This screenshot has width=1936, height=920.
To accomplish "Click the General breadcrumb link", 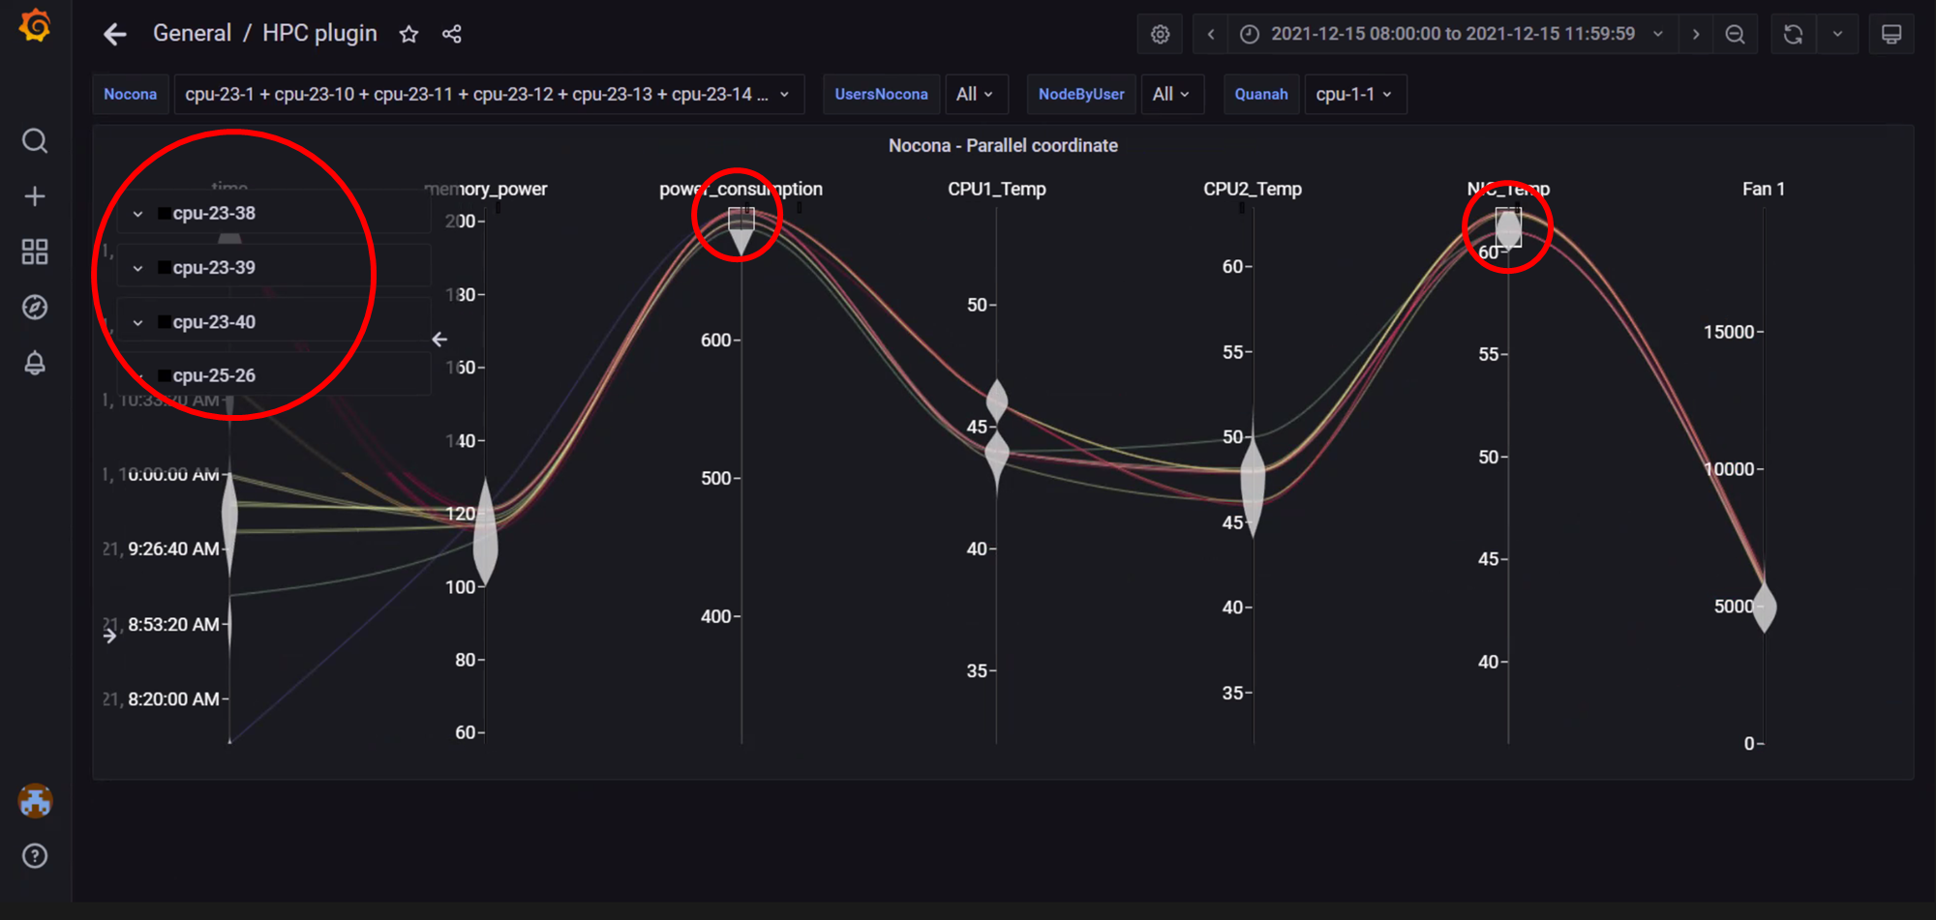I will pos(192,34).
